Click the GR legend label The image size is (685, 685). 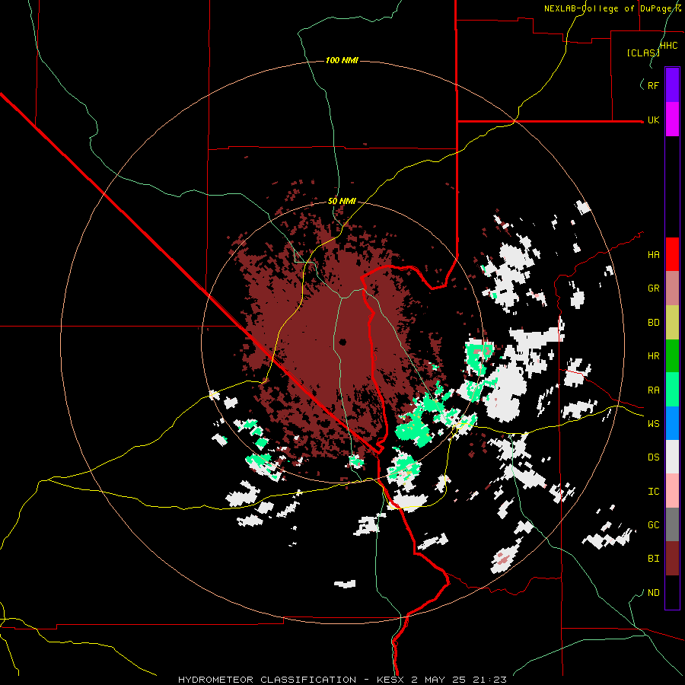pos(653,288)
